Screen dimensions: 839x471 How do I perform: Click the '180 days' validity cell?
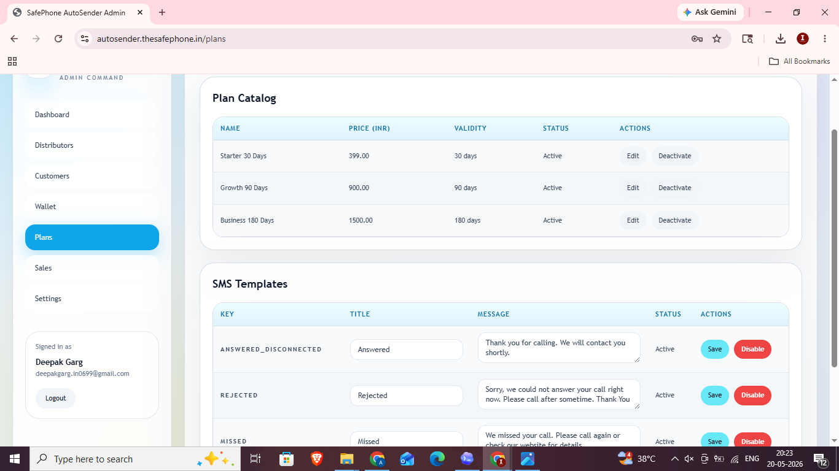point(467,220)
